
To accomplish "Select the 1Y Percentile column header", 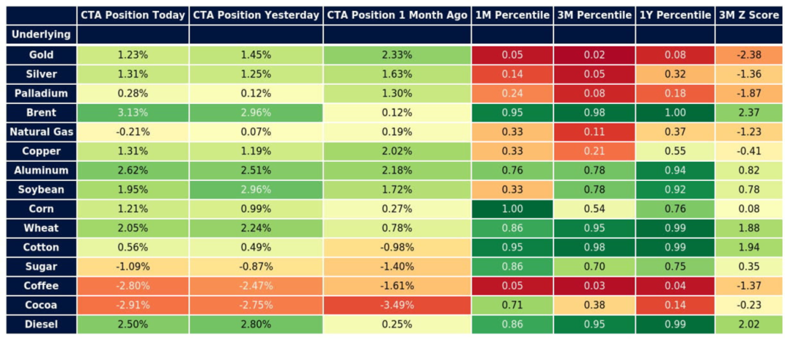I will [675, 15].
